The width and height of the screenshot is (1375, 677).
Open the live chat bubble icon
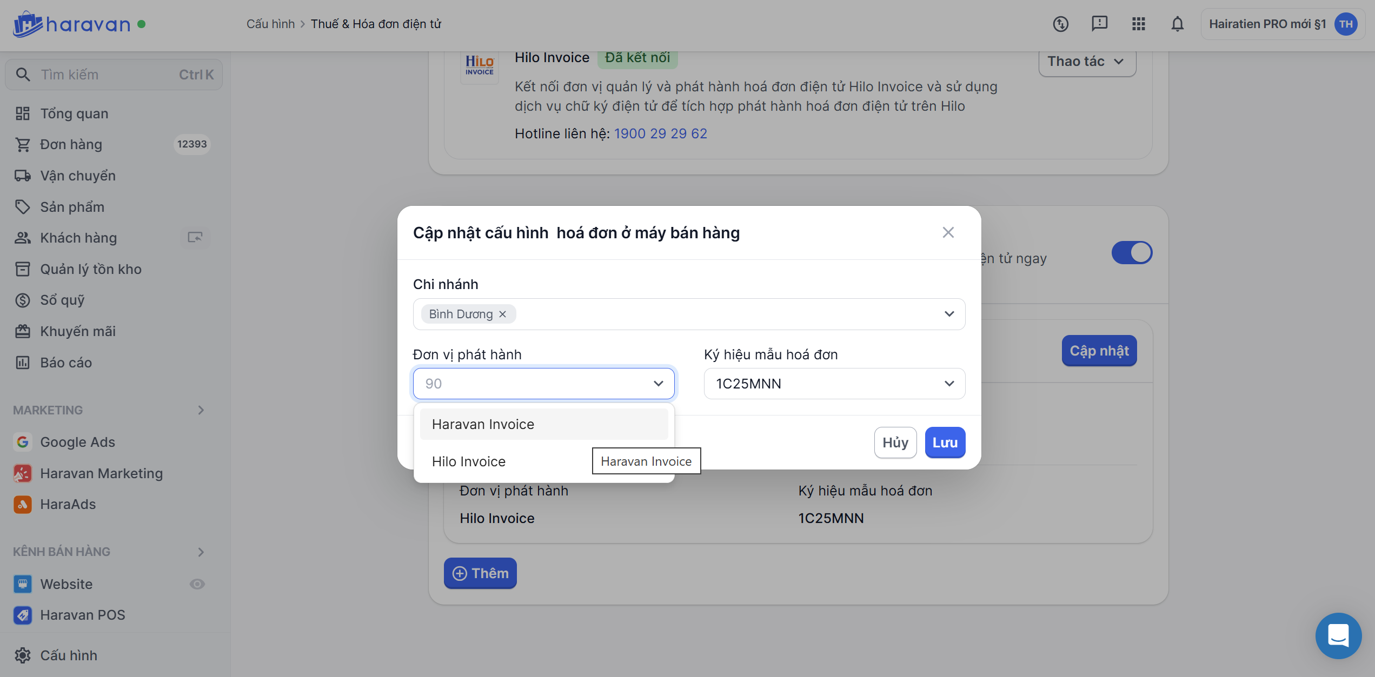tap(1338, 635)
